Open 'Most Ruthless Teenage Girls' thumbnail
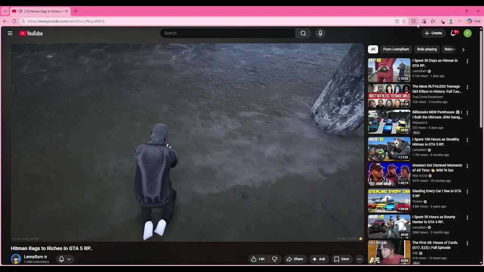484x272 pixels. (389, 96)
